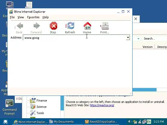167x125 pixels.
Task: Click the blue progress bar in Applications Manager
Action: point(144,90)
